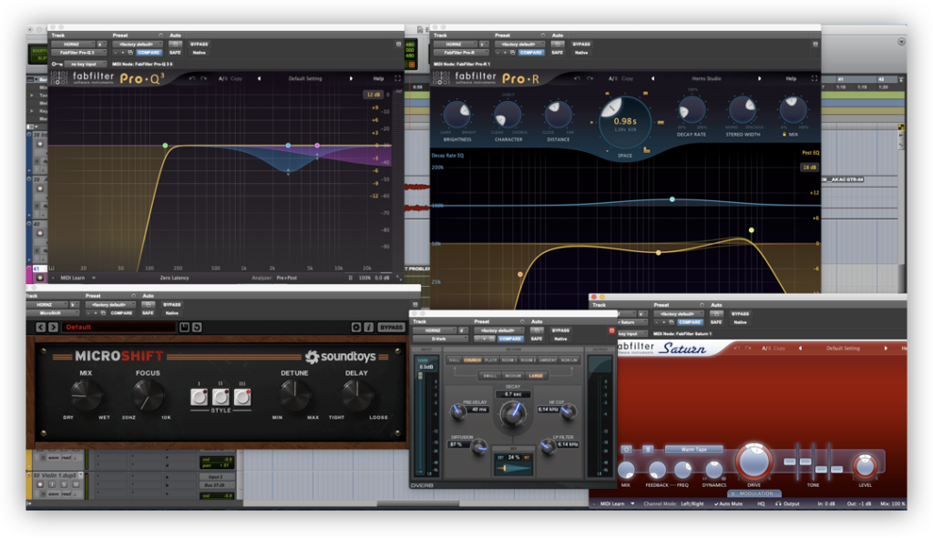The height and width of the screenshot is (538, 933).
Task: Enable MicroShift style II button
Action: tap(220, 397)
